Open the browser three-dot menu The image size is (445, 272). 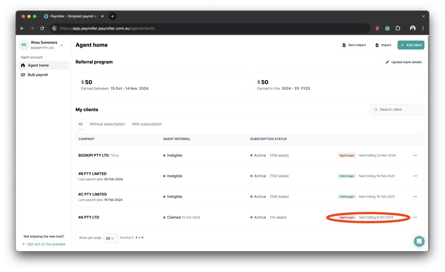click(x=423, y=28)
